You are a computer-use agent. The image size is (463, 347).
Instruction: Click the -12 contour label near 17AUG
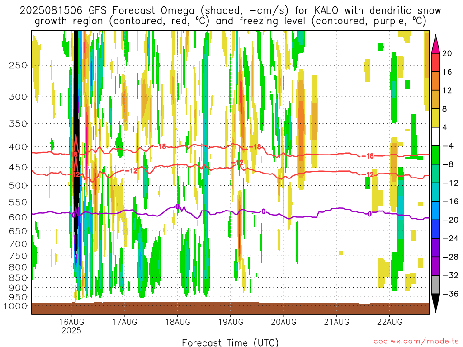(x=132, y=170)
